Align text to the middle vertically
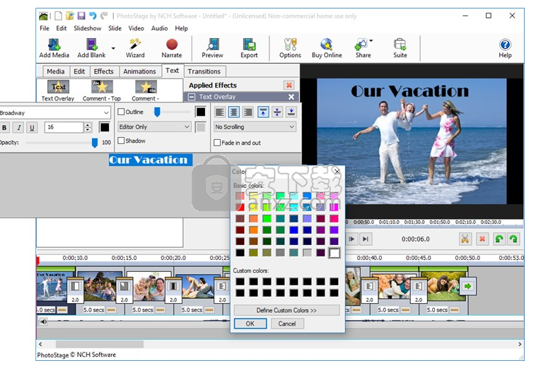 point(277,112)
